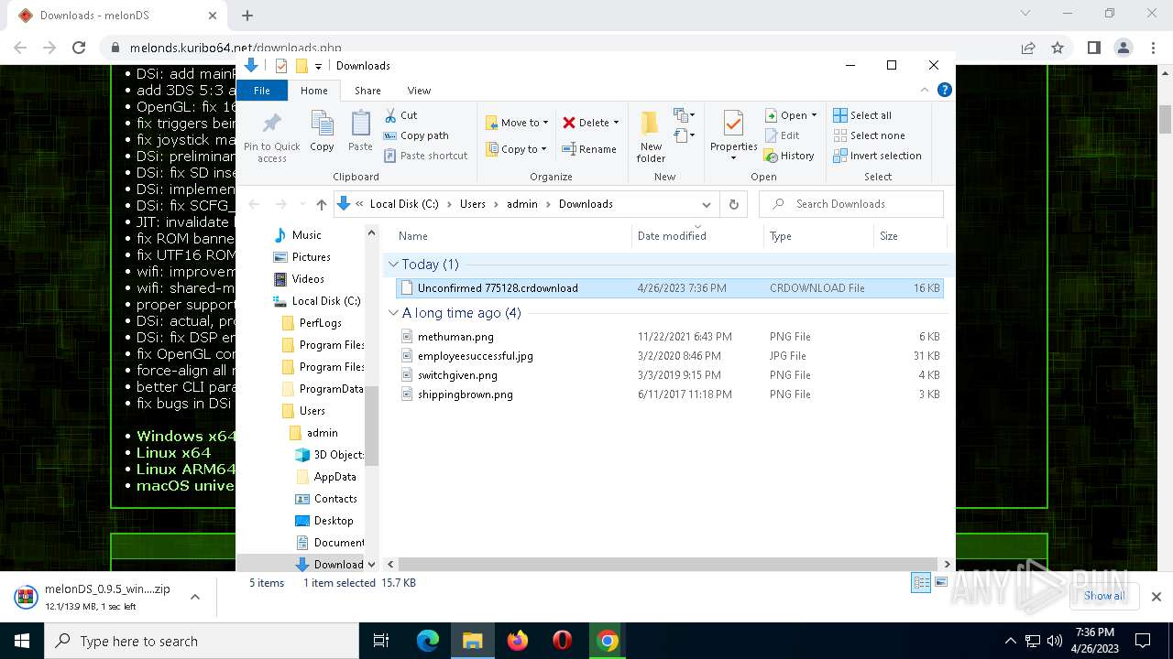Bookmark this page with the star icon

(x=1058, y=48)
